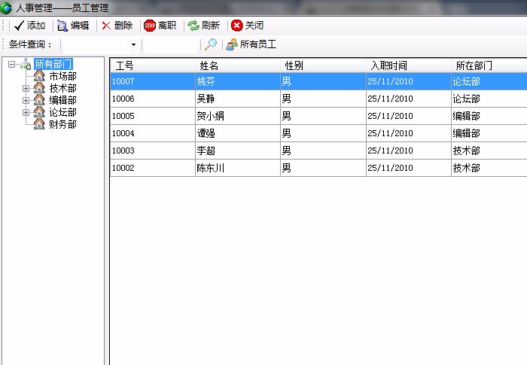Screen dimensions: 527x365
Task: Click the name cell 谭强
Action: coord(238,133)
